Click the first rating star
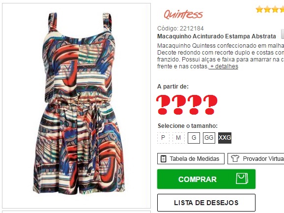284x213 pixels. pyautogui.click(x=259, y=9)
